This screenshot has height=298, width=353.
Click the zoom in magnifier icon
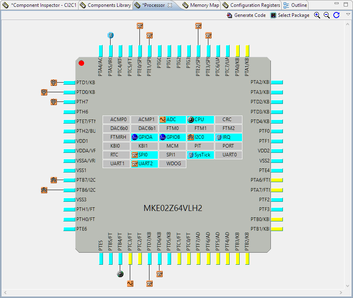[x=317, y=15]
